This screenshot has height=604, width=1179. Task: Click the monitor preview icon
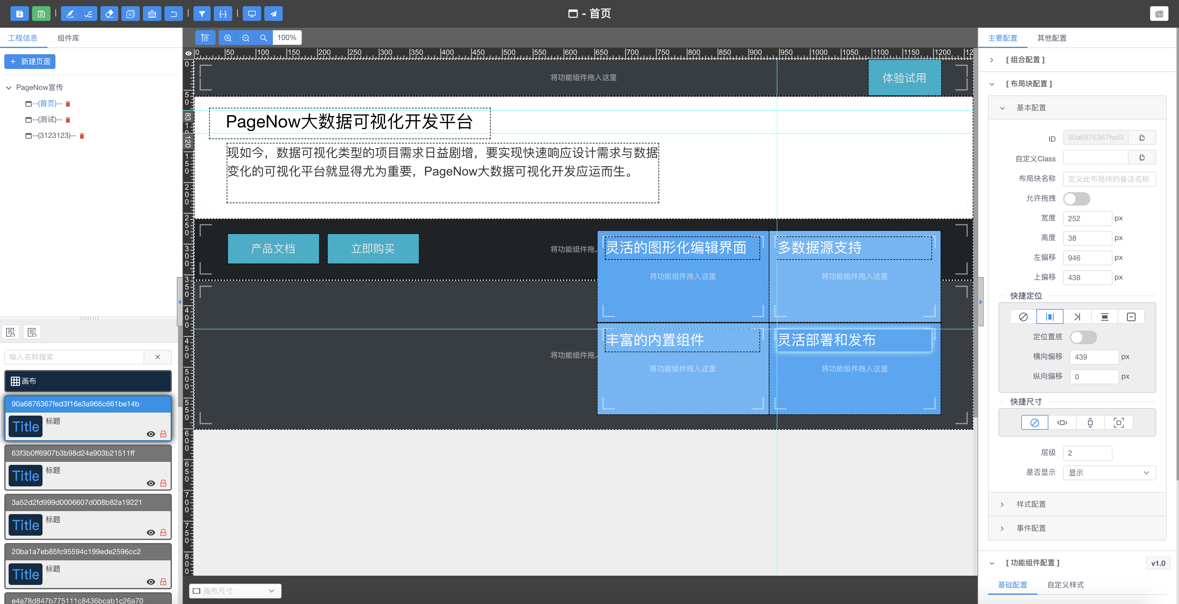[x=252, y=14]
